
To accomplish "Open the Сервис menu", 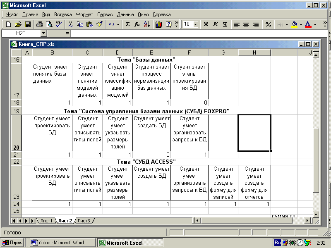I will (x=105, y=14).
